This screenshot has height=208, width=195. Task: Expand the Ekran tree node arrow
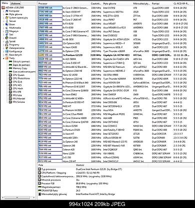3,24
